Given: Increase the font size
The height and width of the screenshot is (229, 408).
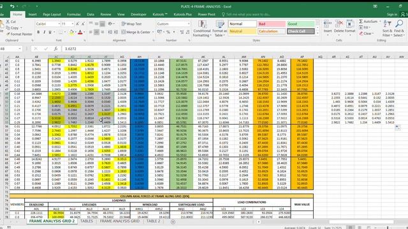Looking at the screenshot, I should pyautogui.click(x=77, y=24).
